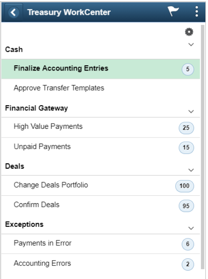Click the High Value Payments badge 25
This screenshot has height=279, width=208.
pos(186,127)
